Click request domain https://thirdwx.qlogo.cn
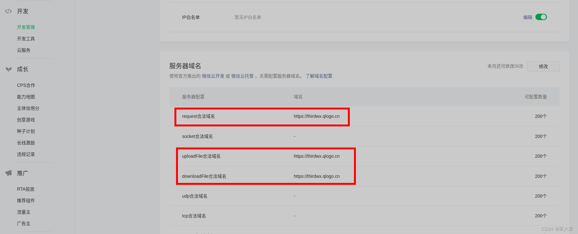The image size is (578, 234). point(317,116)
